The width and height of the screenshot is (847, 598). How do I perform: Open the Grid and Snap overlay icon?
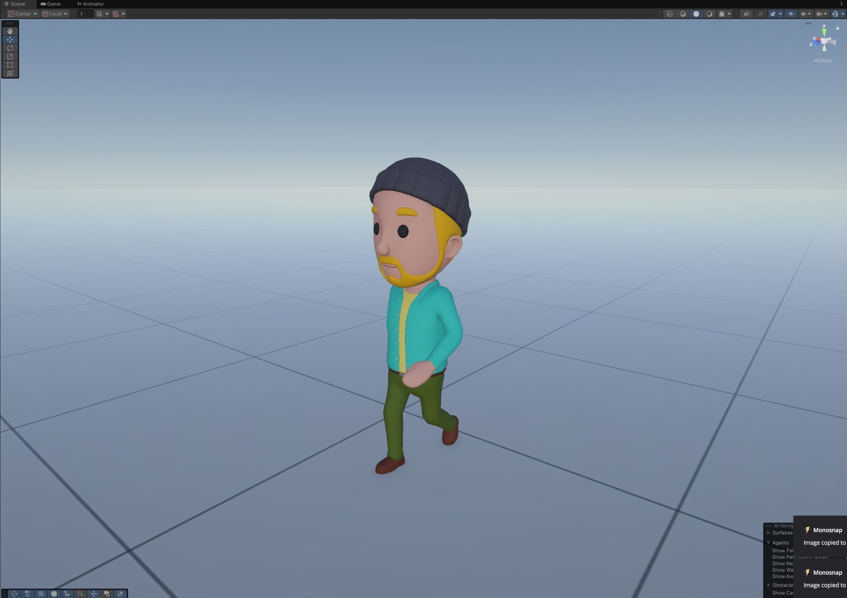pyautogui.click(x=40, y=593)
